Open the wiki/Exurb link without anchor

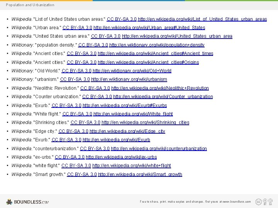pyautogui.click(x=116, y=140)
